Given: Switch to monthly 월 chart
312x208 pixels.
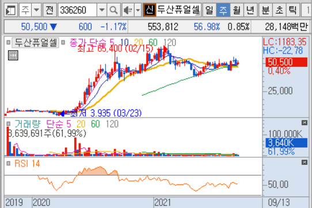Looking at the screenshot, I should click(x=237, y=10).
